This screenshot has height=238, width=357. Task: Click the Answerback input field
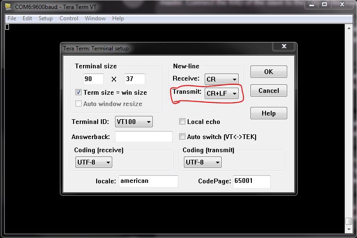144,137
